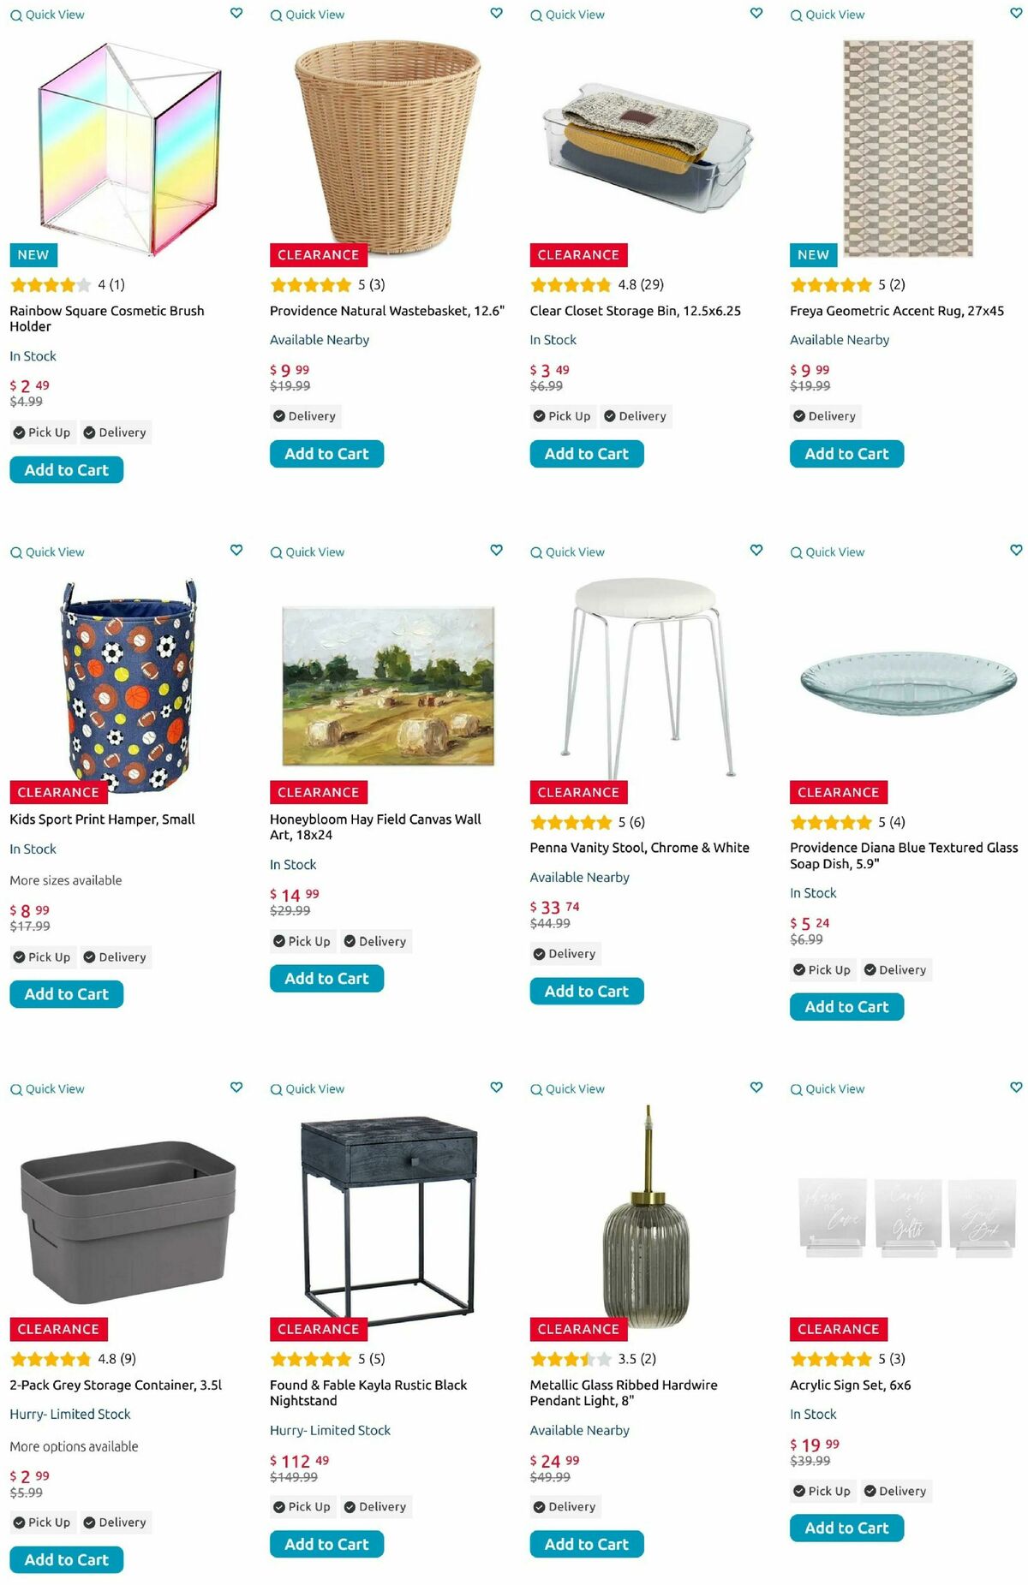Click heart icon on Providence Natural Wastebasket

[x=496, y=13]
